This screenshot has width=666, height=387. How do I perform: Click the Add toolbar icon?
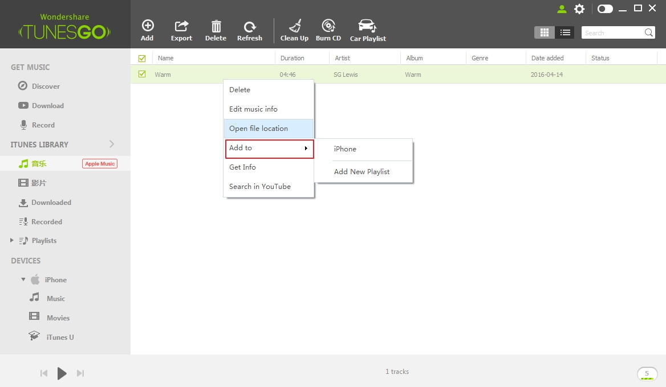[147, 31]
